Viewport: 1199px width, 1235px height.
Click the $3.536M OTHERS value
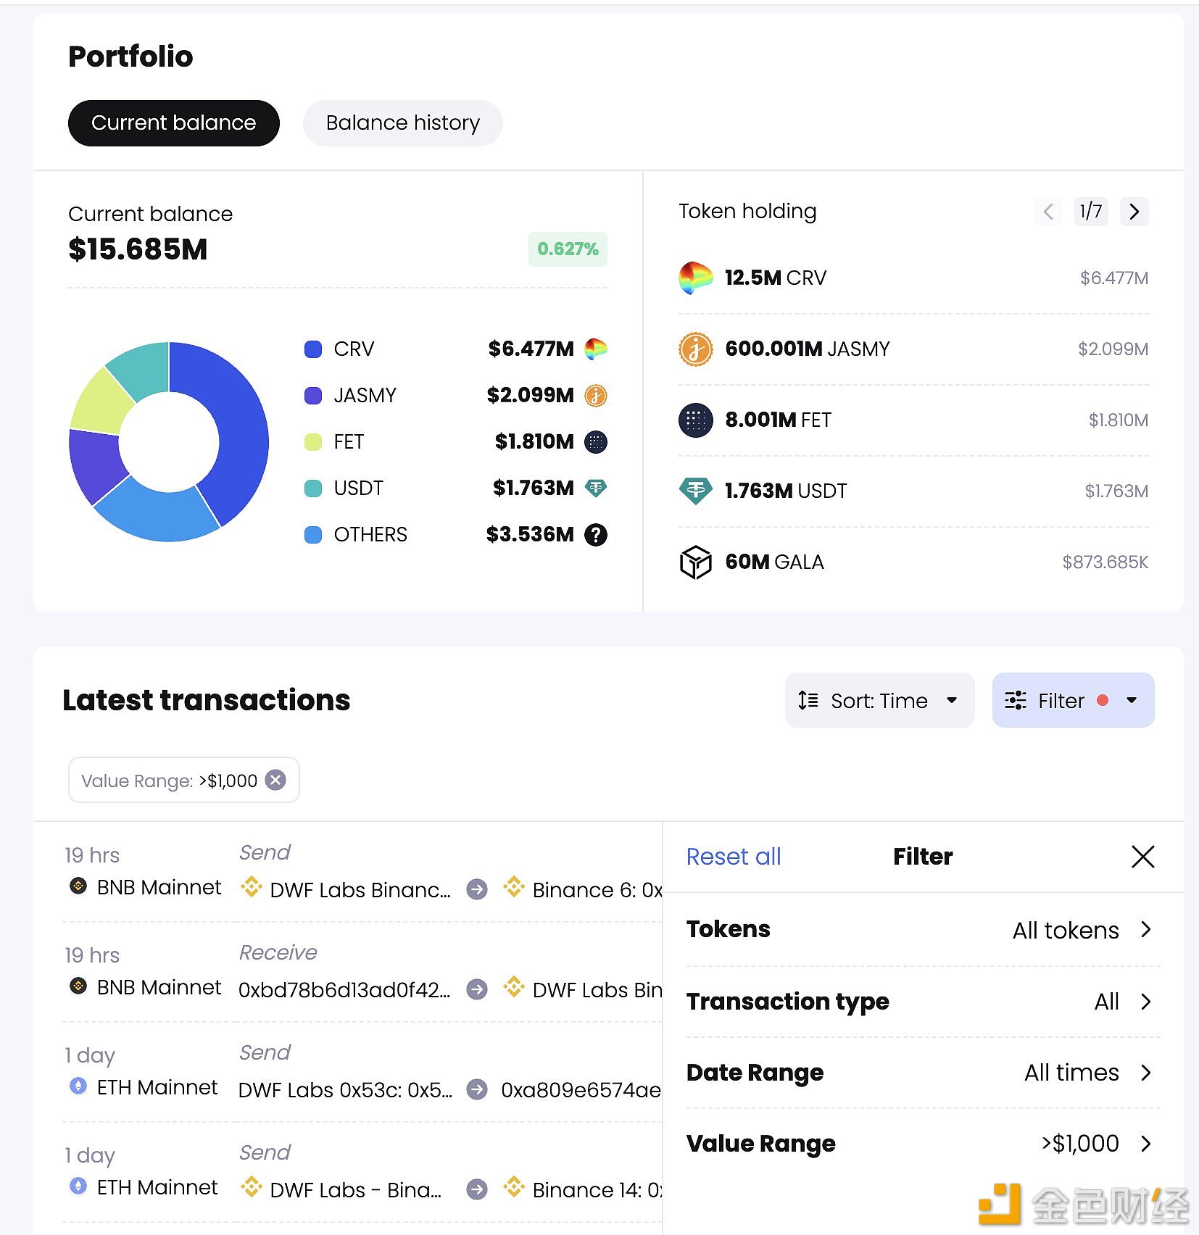[530, 534]
